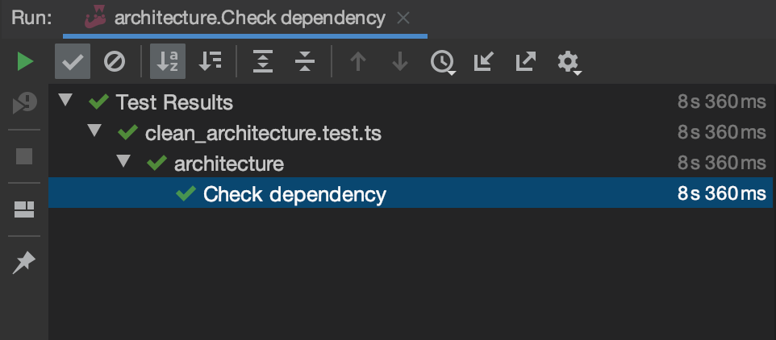Click the 8s 360ms duration of the architecture row
The width and height of the screenshot is (776, 340).
[722, 163]
